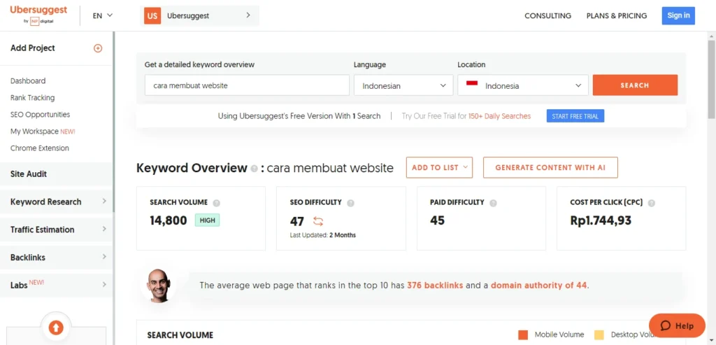Click paid difficulty value 45
Viewport: 716px width, 345px height.
[x=437, y=220]
